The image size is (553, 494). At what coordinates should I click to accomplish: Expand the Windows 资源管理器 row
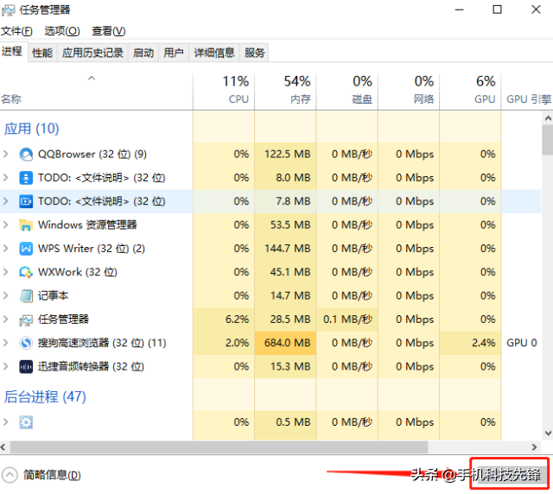pyautogui.click(x=6, y=225)
